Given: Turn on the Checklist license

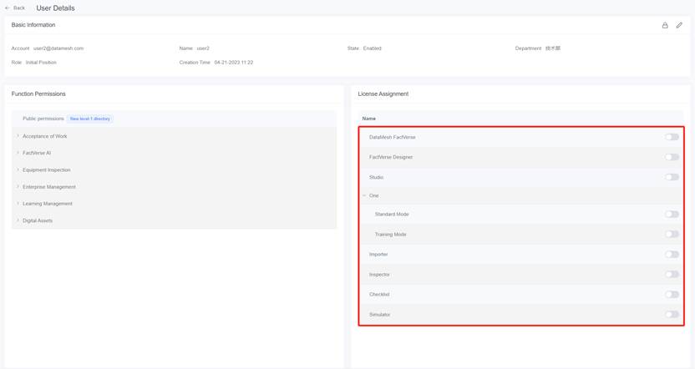Looking at the screenshot, I should pyautogui.click(x=672, y=295).
